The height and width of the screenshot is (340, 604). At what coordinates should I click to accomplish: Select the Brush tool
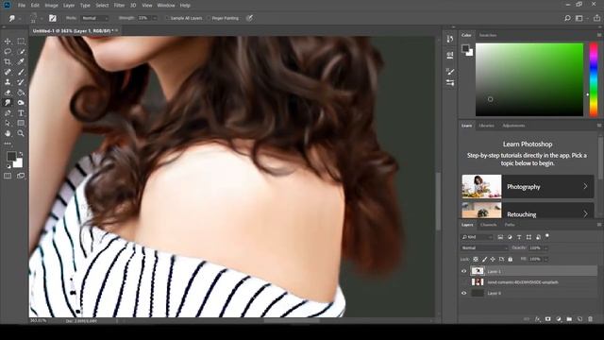(x=21, y=72)
